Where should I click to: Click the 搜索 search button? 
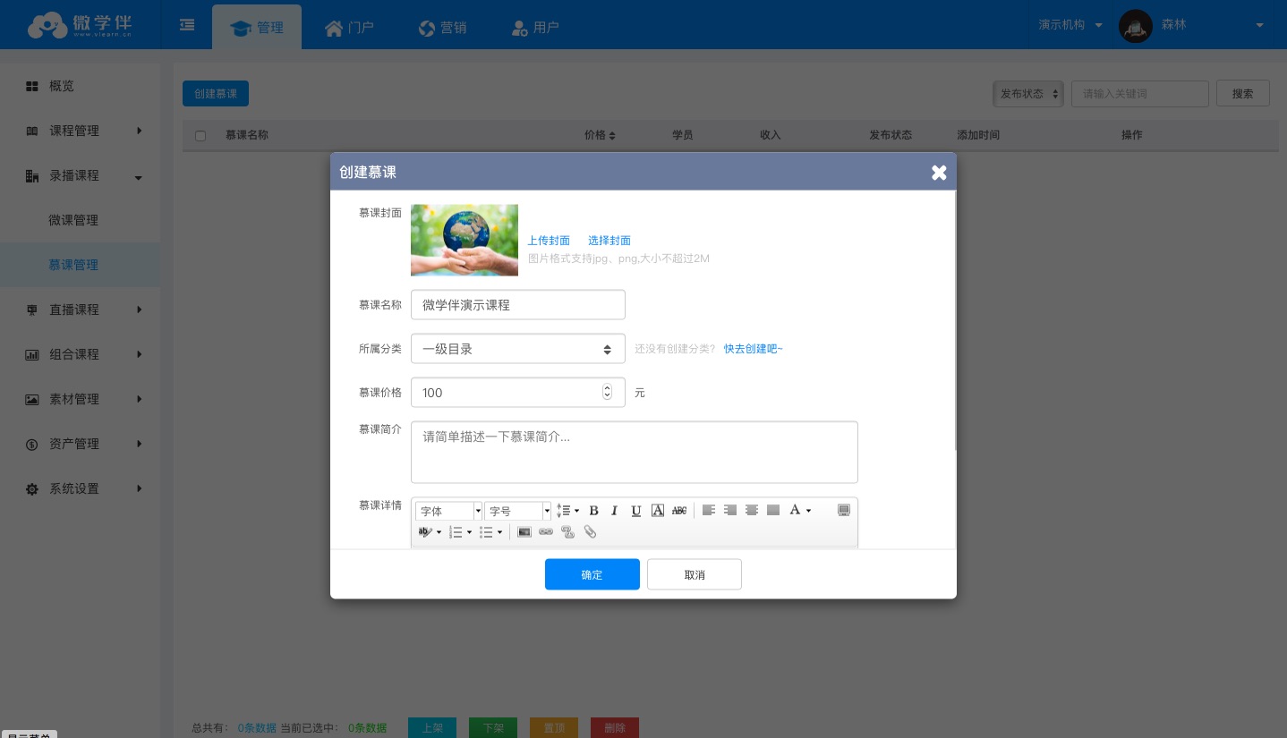pyautogui.click(x=1242, y=93)
